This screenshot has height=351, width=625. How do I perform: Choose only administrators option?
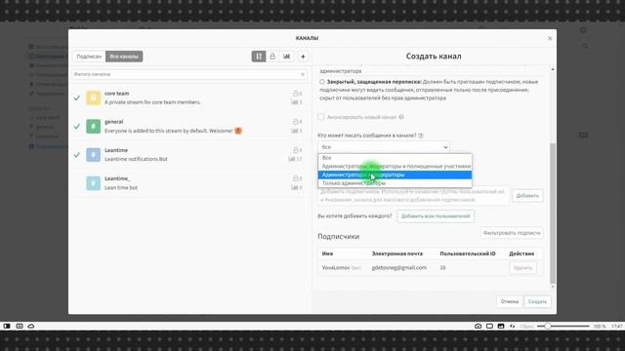[395, 183]
